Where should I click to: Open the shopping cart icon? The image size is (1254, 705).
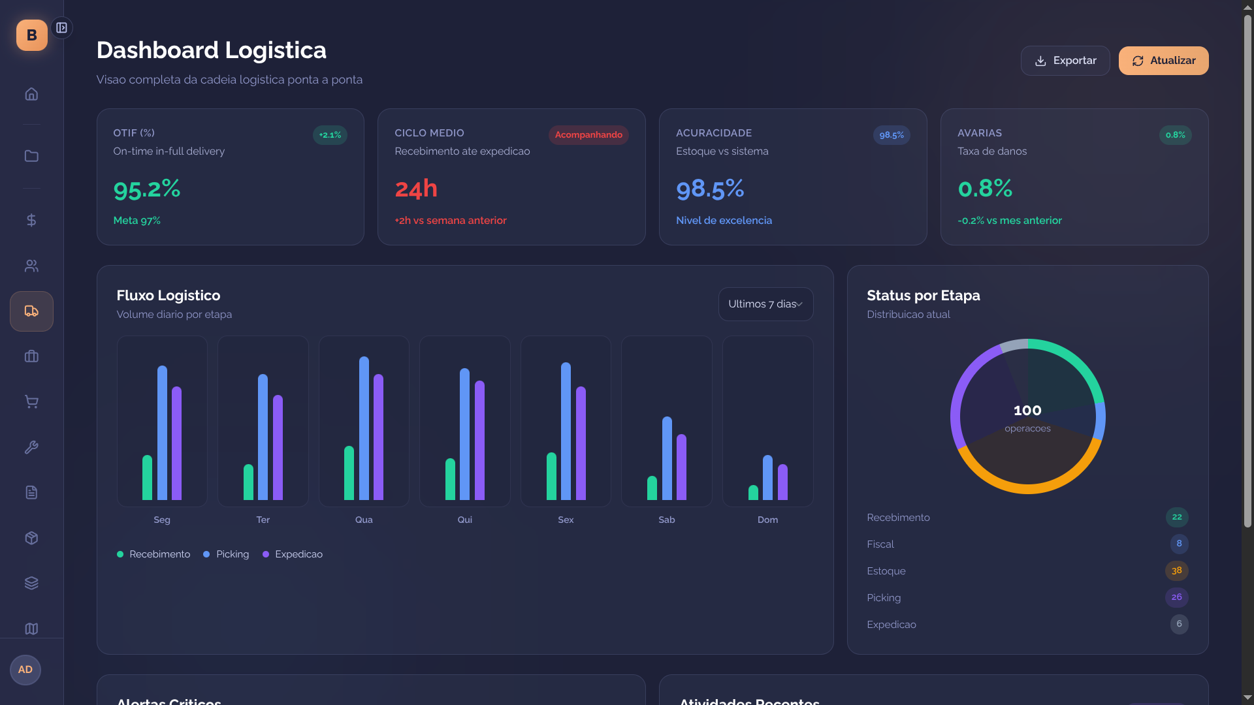point(31,402)
